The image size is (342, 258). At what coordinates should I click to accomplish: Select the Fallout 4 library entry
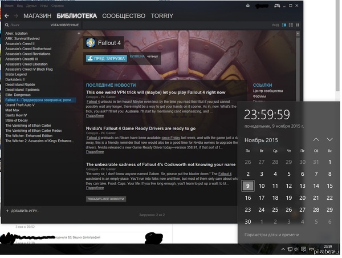pos(40,100)
